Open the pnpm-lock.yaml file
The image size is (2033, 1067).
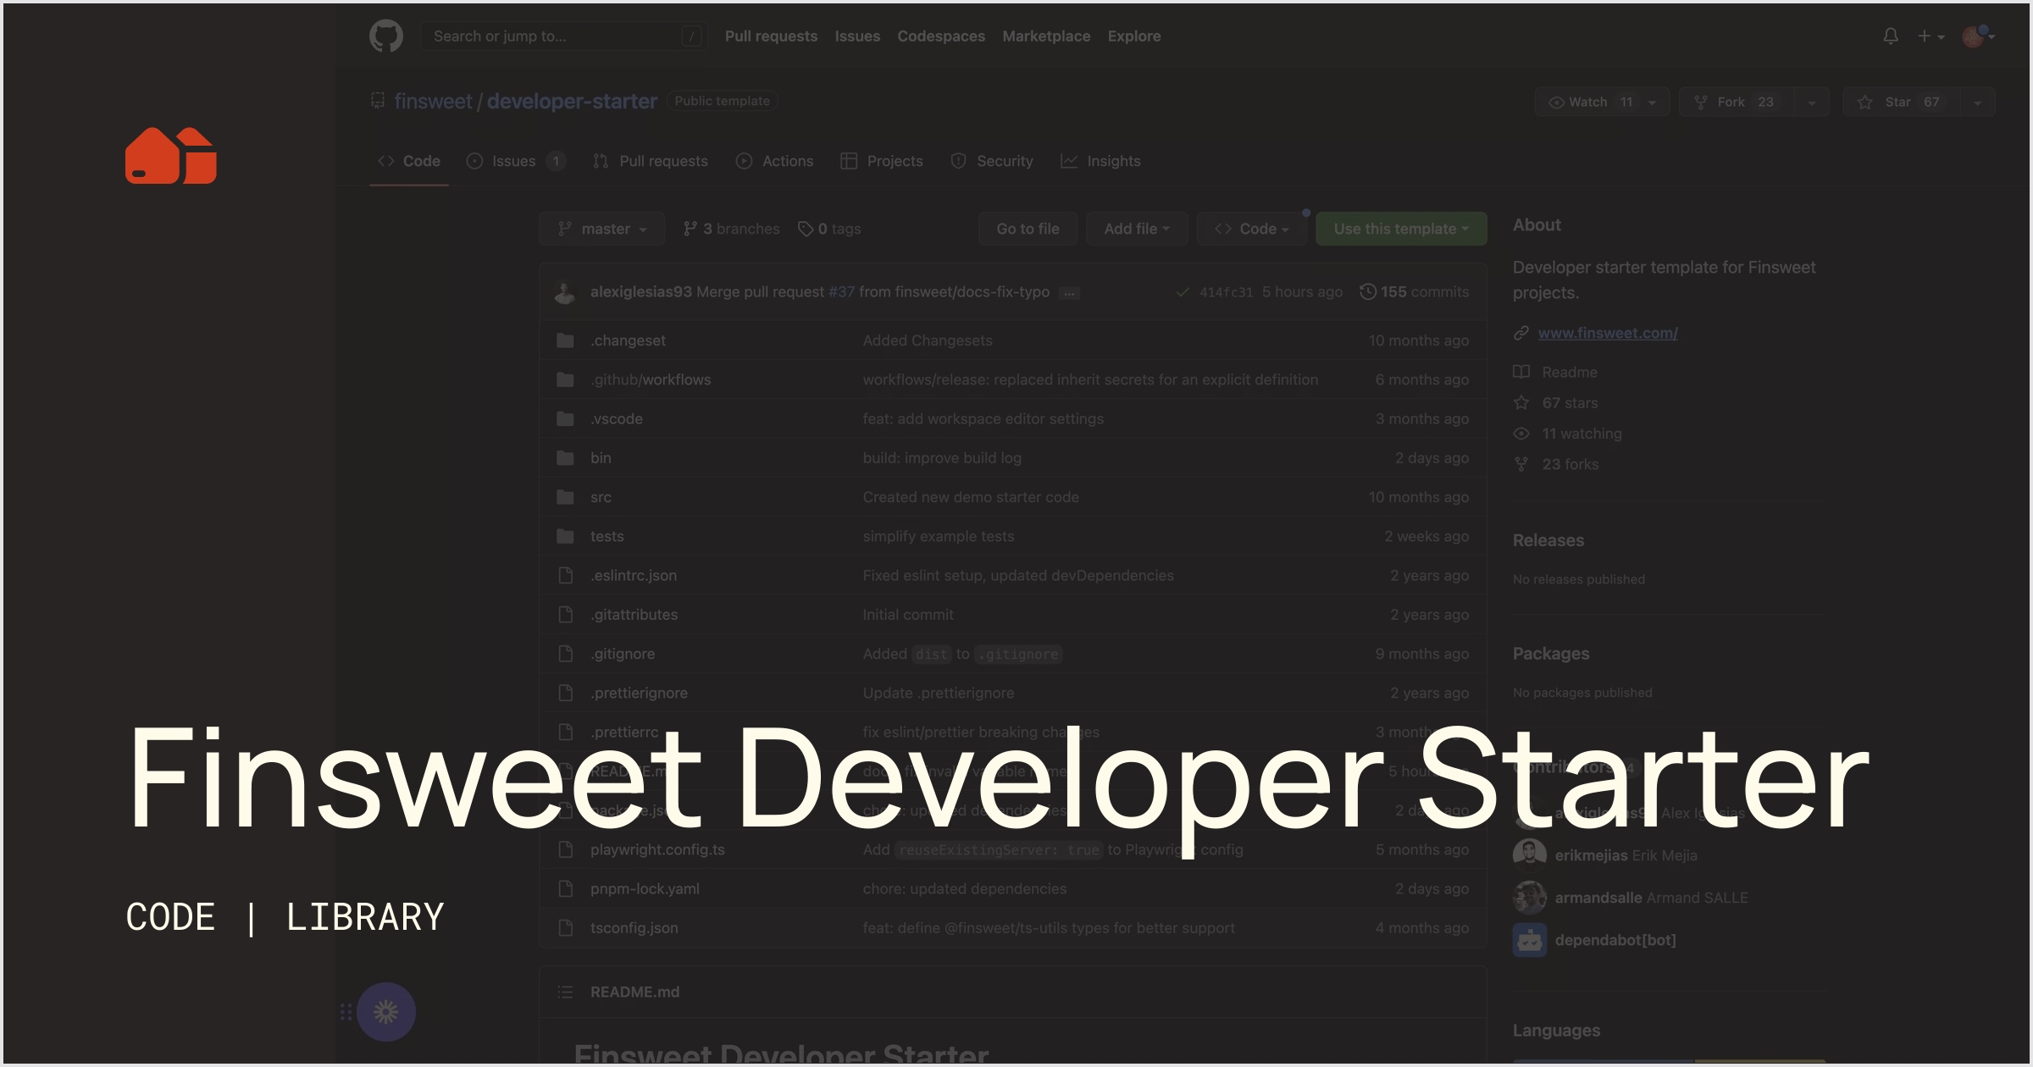[x=645, y=889]
